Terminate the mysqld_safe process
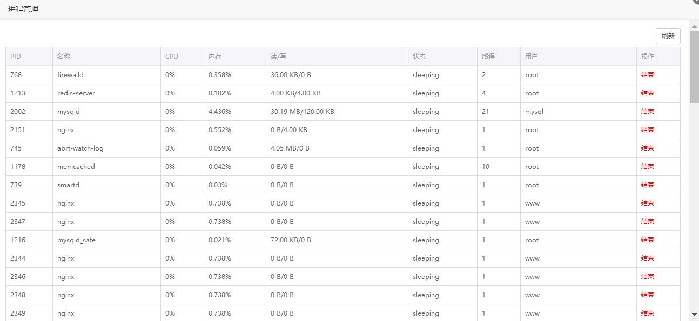Image resolution: width=699 pixels, height=321 pixels. [x=647, y=240]
